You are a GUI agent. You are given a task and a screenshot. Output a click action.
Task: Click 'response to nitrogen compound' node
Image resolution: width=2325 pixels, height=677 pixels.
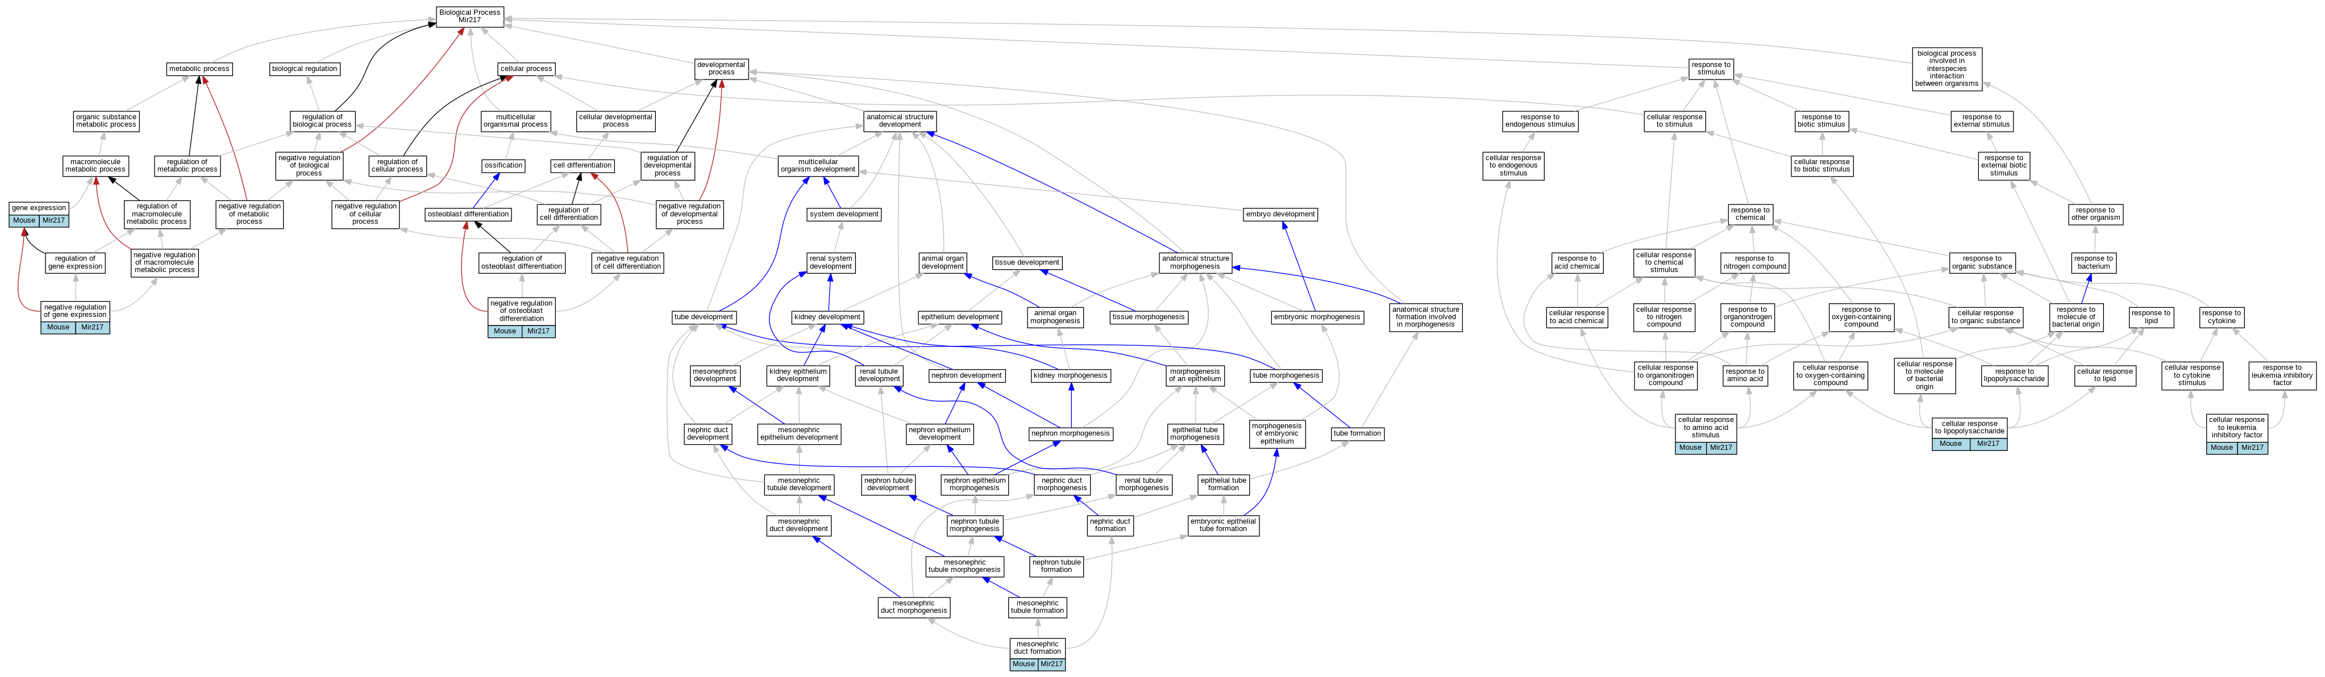pyautogui.click(x=1754, y=262)
